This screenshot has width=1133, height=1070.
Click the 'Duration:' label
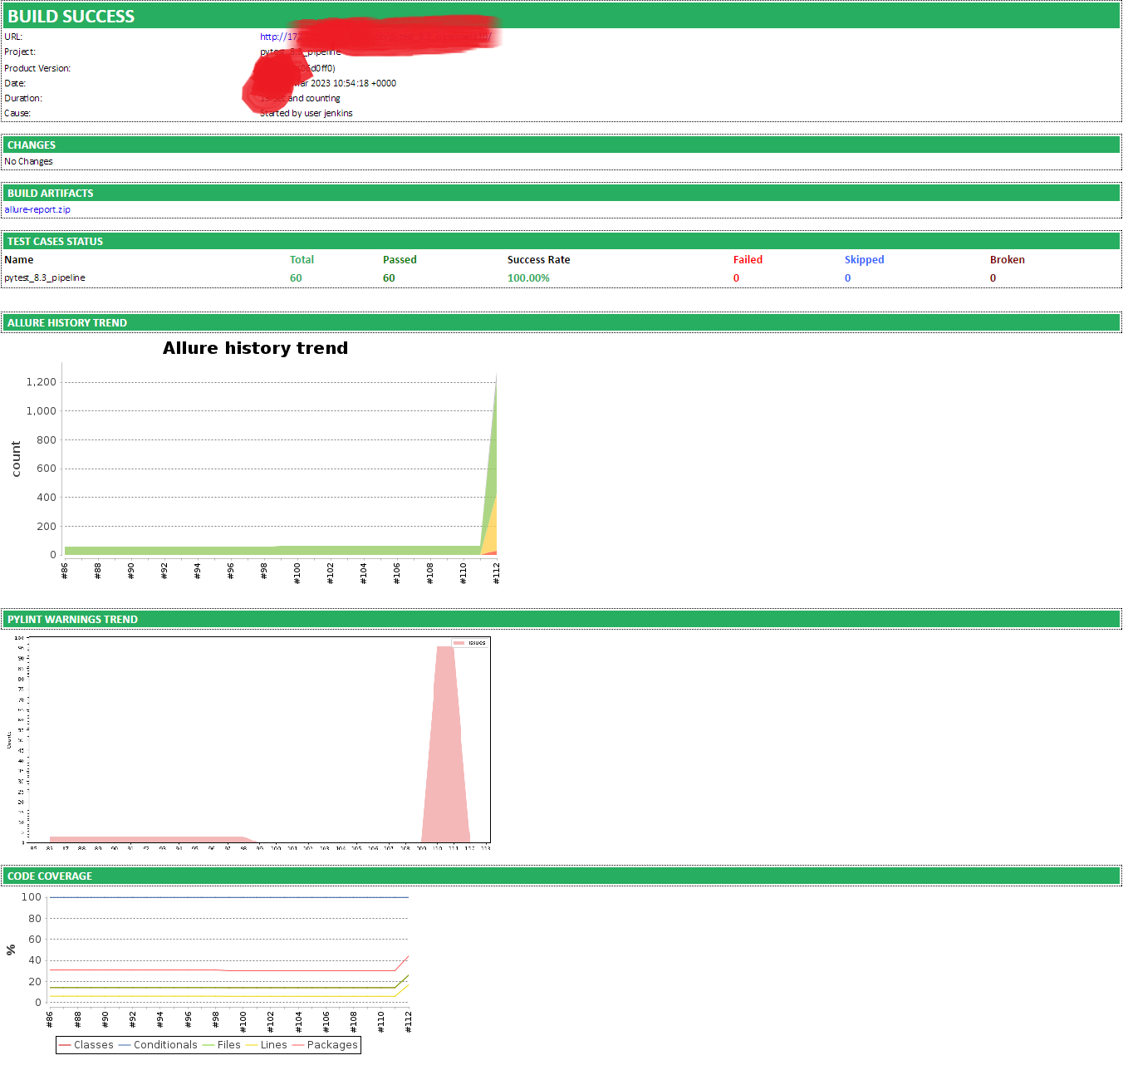(23, 98)
